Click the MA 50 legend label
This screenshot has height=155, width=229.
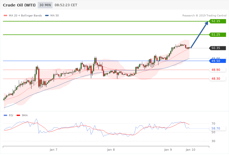(54, 15)
